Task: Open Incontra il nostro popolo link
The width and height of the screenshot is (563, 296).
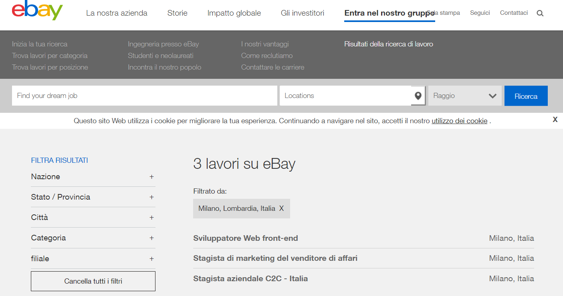Action: click(x=165, y=67)
